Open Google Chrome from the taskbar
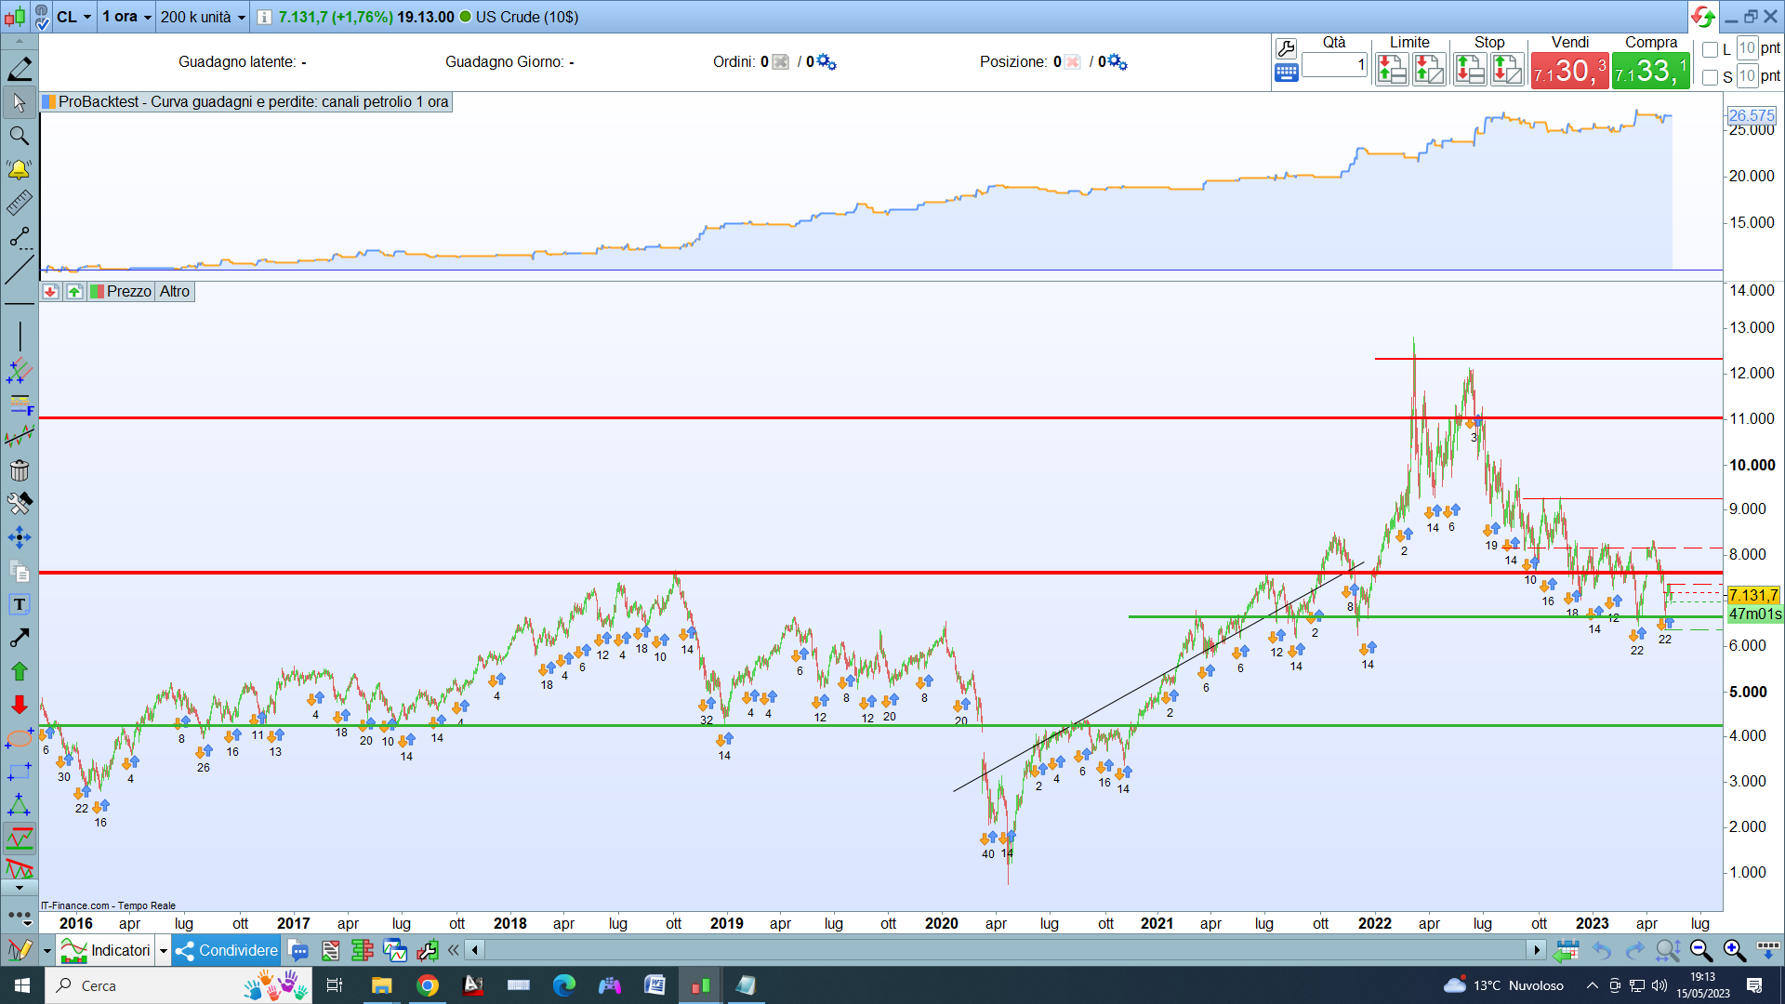The image size is (1785, 1004). [428, 985]
